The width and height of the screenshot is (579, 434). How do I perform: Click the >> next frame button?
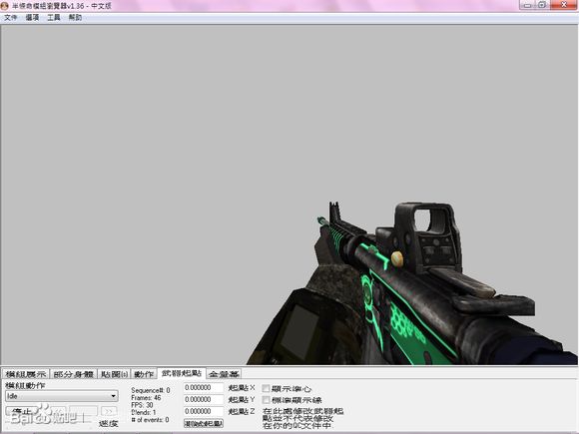click(x=109, y=411)
